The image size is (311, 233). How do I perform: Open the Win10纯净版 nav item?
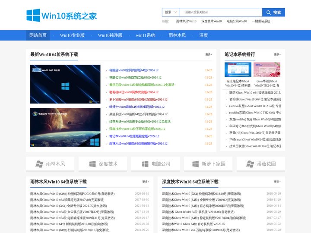[x=110, y=35]
